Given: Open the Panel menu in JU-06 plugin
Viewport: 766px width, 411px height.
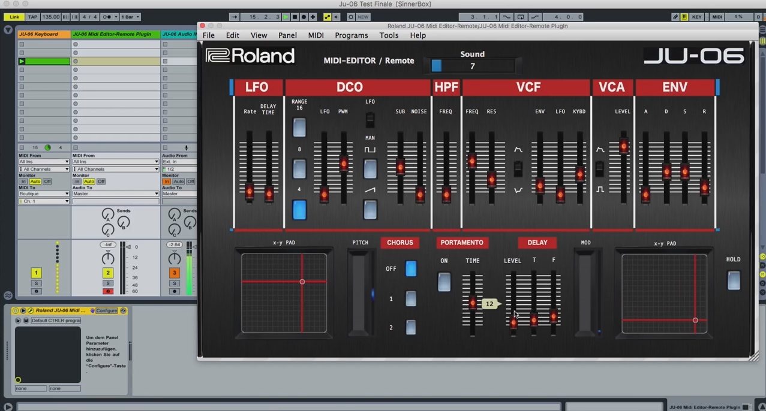Looking at the screenshot, I should pyautogui.click(x=287, y=35).
